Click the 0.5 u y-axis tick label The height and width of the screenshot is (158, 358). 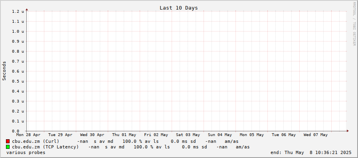coord(18,81)
